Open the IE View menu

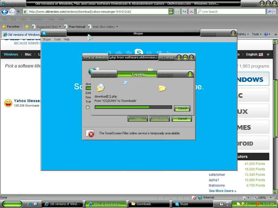pos(23,19)
